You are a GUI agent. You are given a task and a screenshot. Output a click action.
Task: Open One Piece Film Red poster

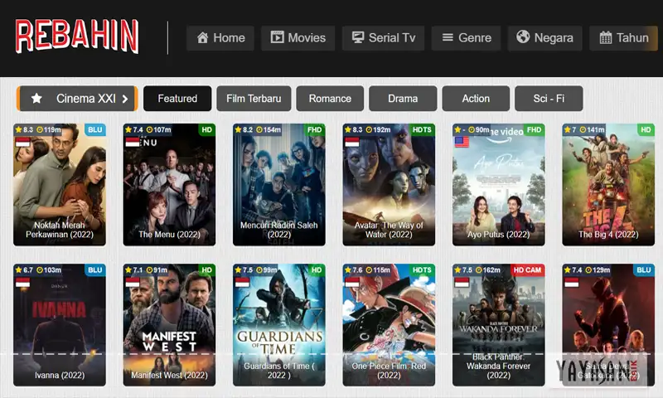tap(389, 325)
